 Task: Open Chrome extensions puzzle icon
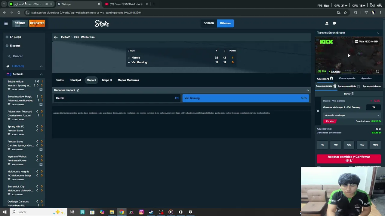[x=355, y=13]
